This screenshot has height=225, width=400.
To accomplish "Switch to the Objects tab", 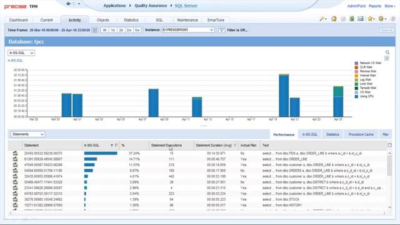I will 102,20.
